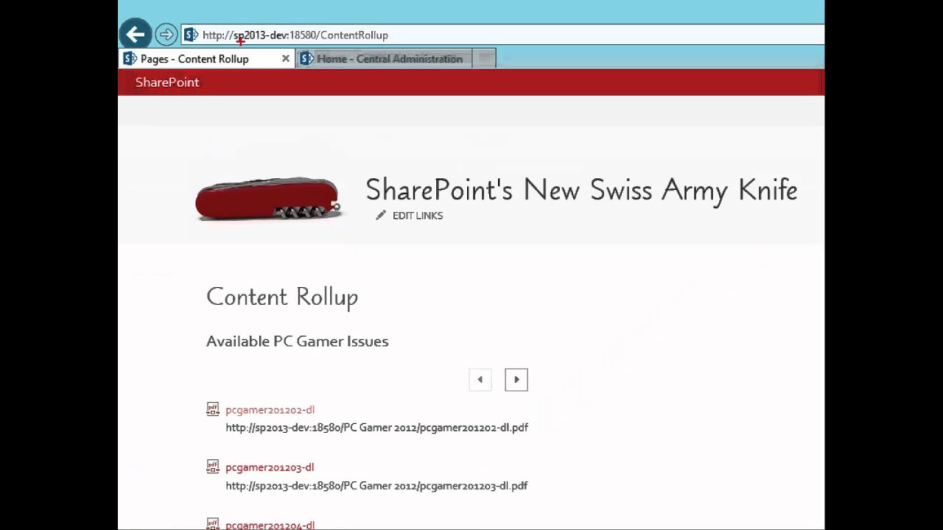This screenshot has height=530, width=943.
Task: Click the pcgamer201203-dl.pdf URL text
Action: point(376,486)
